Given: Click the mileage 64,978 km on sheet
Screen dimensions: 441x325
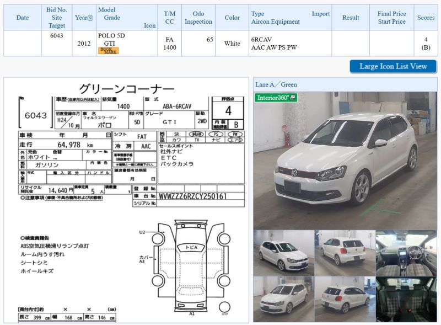Looking at the screenshot, I should [75, 145].
